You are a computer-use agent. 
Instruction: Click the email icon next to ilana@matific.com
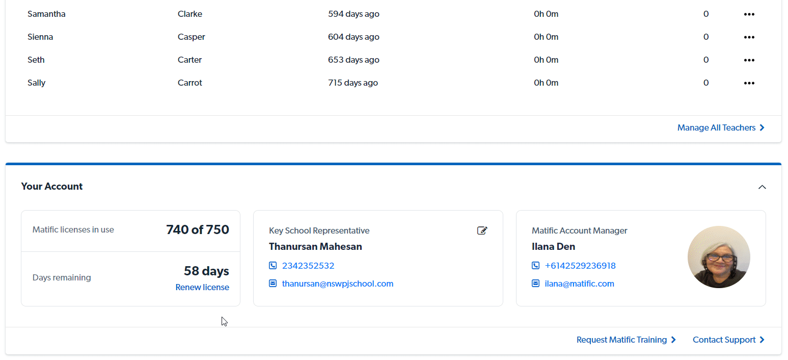click(x=535, y=283)
